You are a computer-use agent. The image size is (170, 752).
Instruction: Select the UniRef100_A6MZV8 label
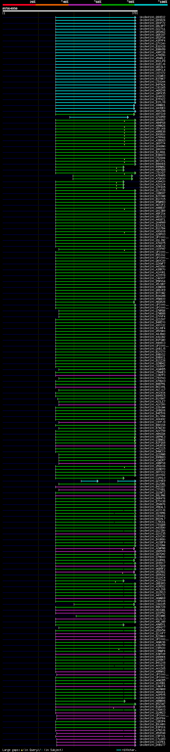point(152,90)
